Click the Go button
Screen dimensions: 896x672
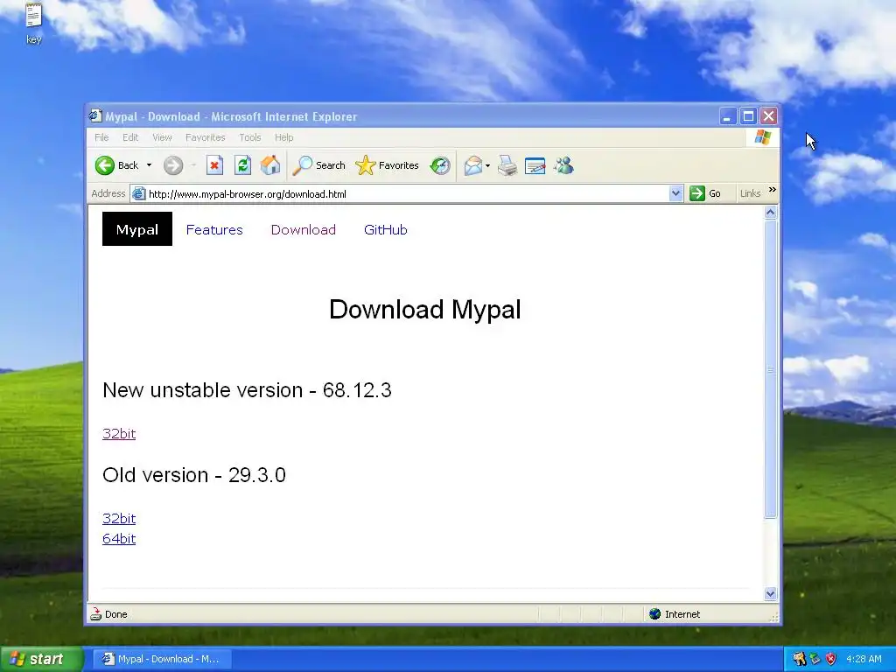705,193
